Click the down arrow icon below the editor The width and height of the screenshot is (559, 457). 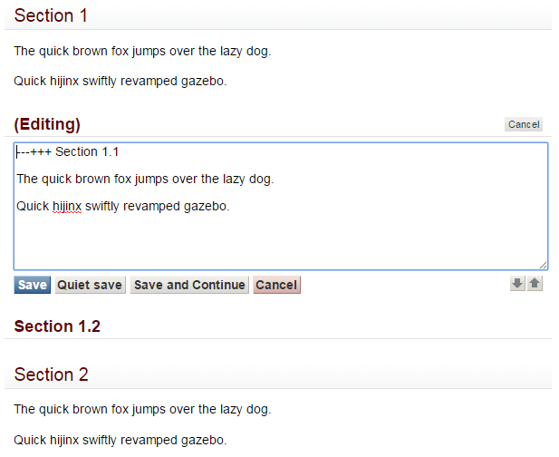tap(517, 284)
